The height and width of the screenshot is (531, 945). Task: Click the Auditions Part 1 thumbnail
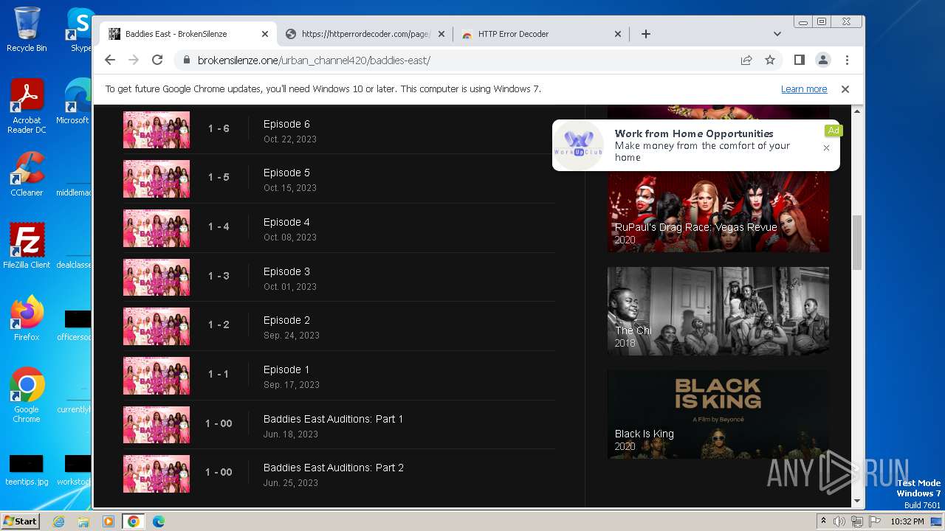[157, 425]
